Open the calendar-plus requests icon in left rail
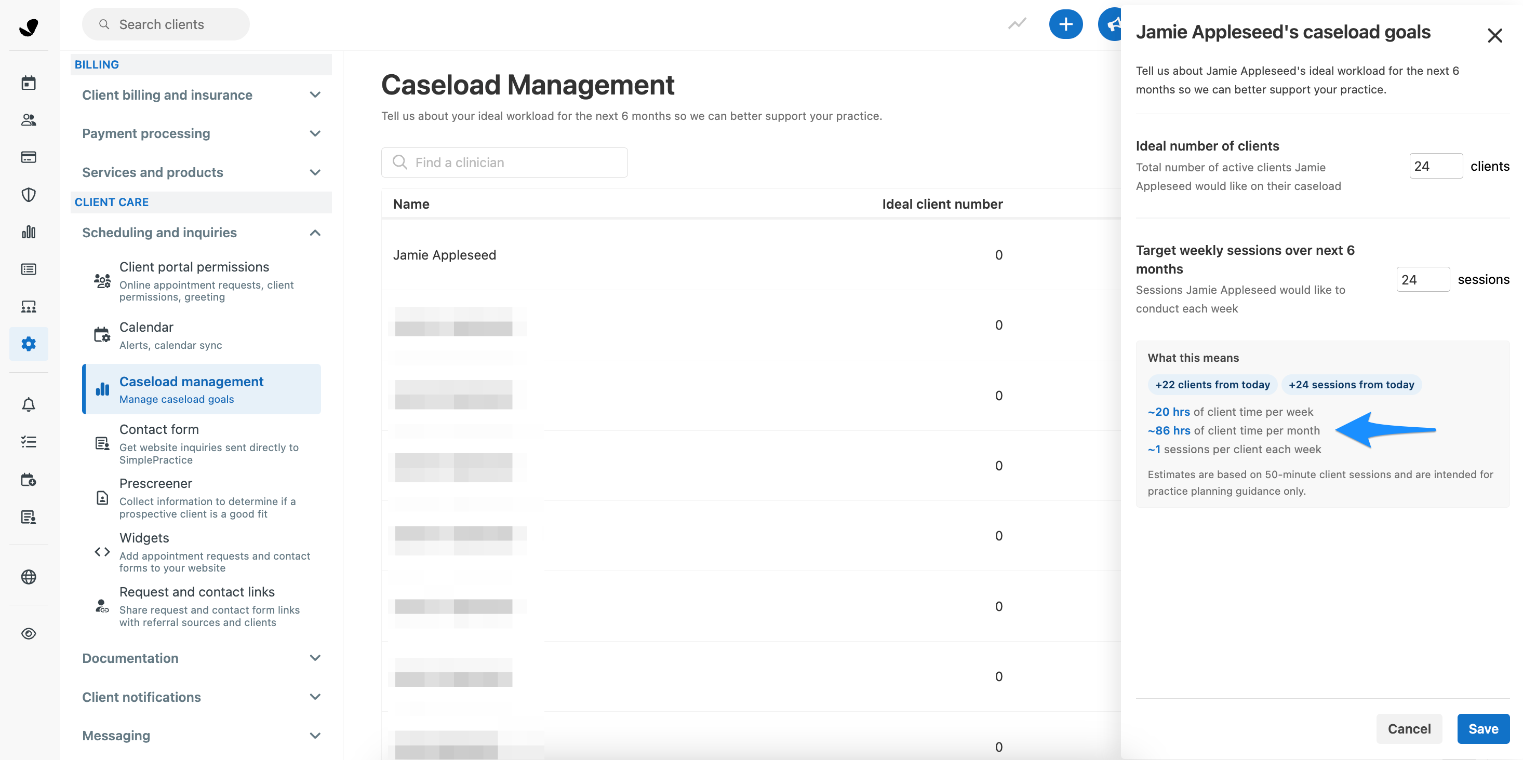 tap(29, 479)
